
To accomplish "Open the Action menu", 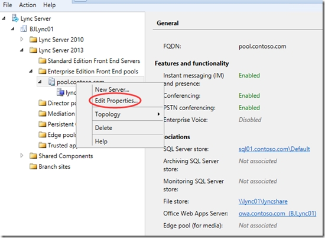I will coord(27,5).
